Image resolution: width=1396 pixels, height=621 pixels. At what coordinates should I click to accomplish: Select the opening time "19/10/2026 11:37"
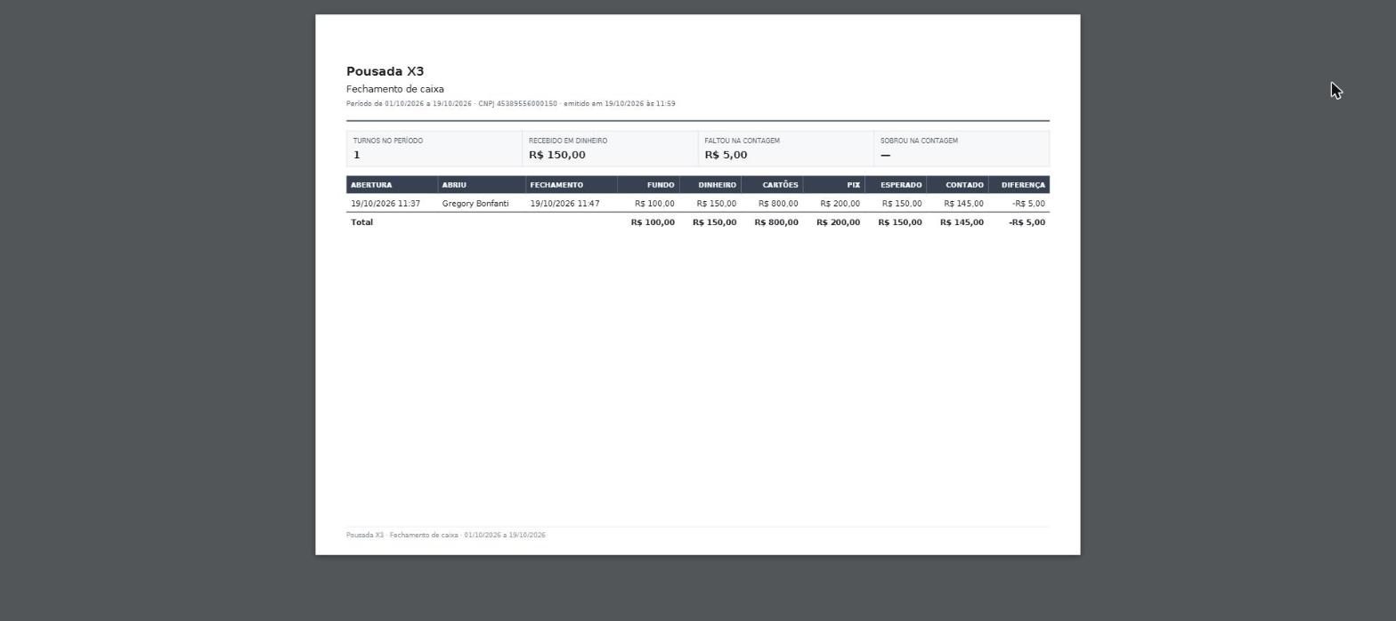click(x=386, y=204)
